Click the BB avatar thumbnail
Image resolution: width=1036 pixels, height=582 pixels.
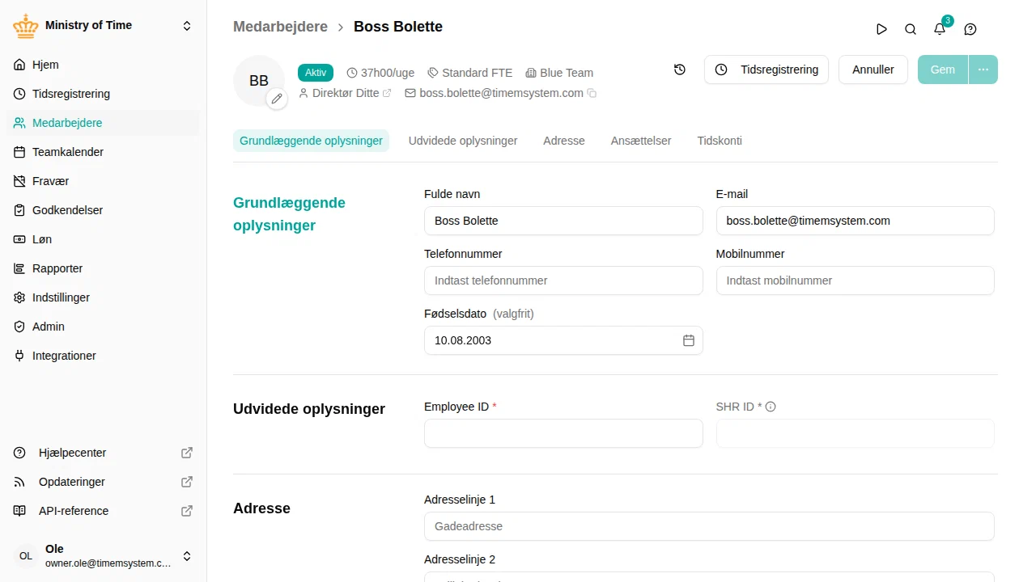point(259,81)
